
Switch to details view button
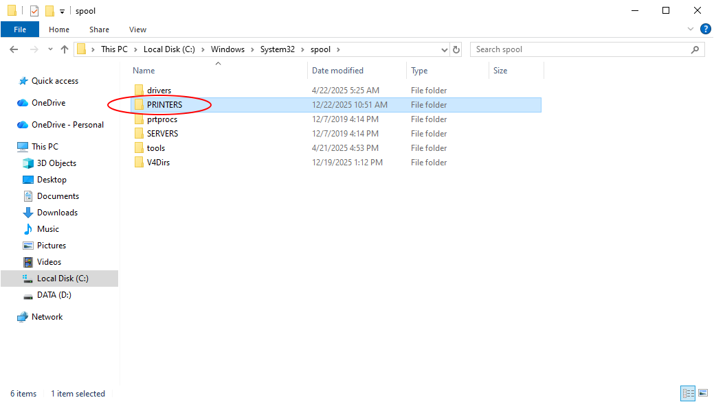pyautogui.click(x=687, y=394)
